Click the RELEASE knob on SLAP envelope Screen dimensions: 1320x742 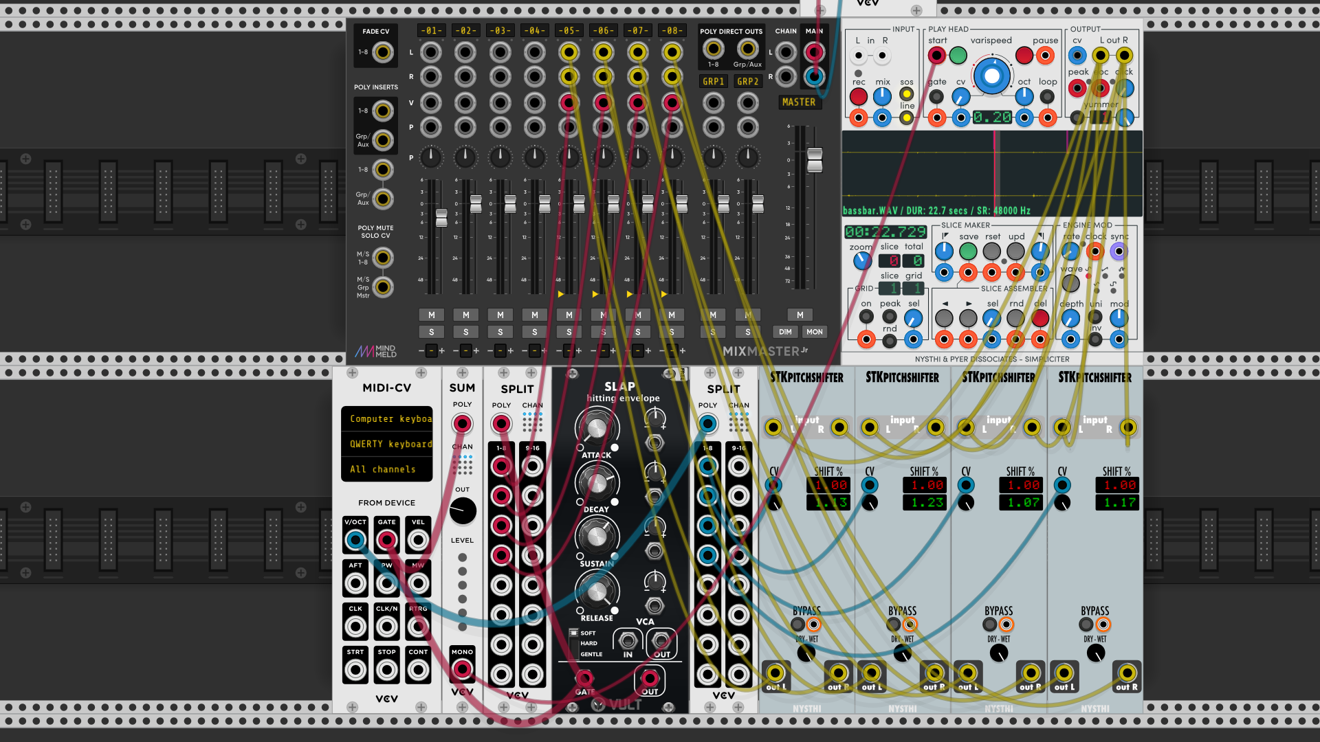click(597, 591)
